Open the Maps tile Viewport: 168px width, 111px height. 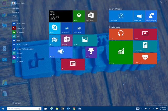[55, 40]
